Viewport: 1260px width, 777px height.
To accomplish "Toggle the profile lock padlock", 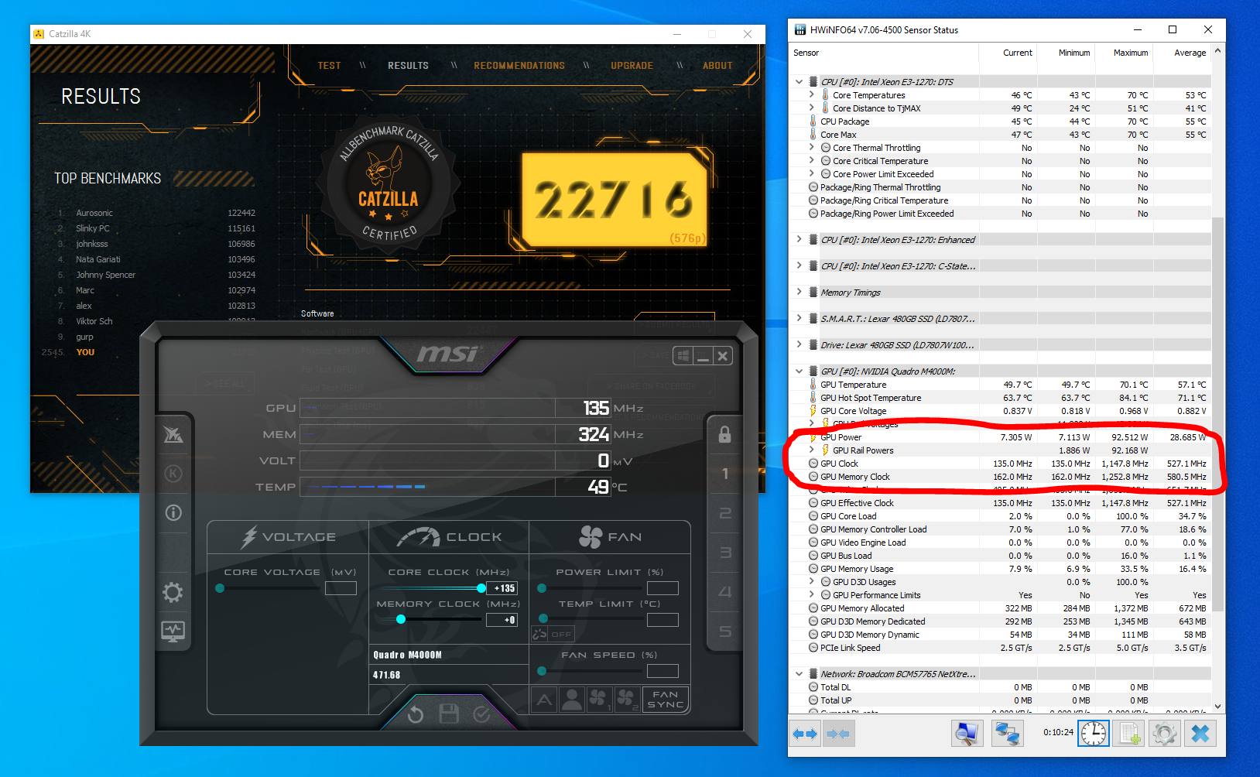I will tap(724, 434).
